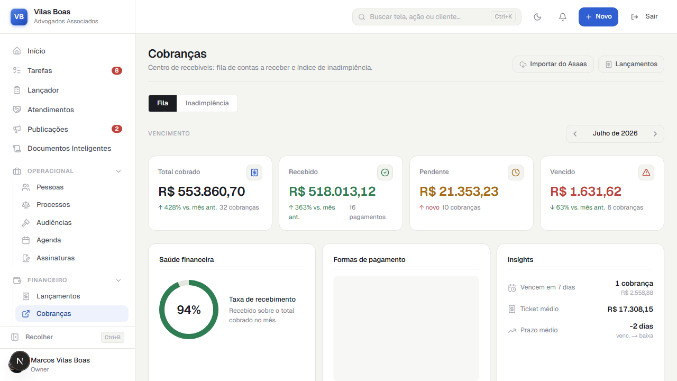Click the Início home icon
This screenshot has height=381, width=677.
17,51
